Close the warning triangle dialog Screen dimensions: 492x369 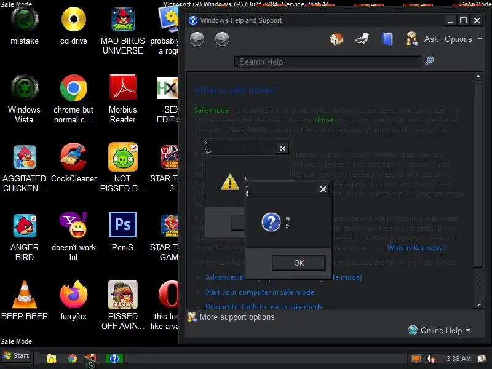282,148
